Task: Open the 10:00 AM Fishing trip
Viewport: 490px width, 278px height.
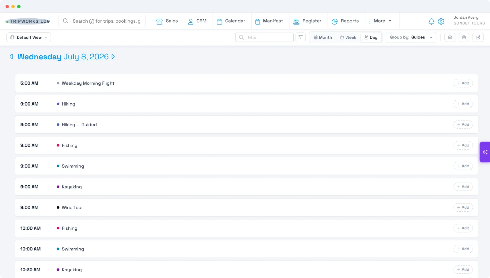Action: tap(70, 228)
